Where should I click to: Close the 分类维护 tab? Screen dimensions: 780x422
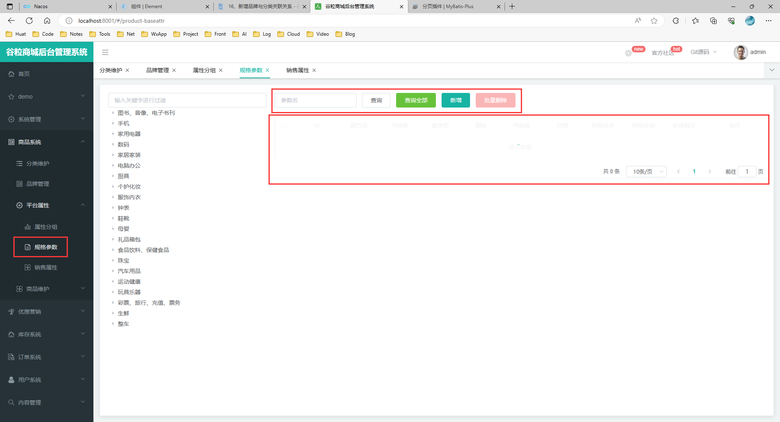point(127,71)
